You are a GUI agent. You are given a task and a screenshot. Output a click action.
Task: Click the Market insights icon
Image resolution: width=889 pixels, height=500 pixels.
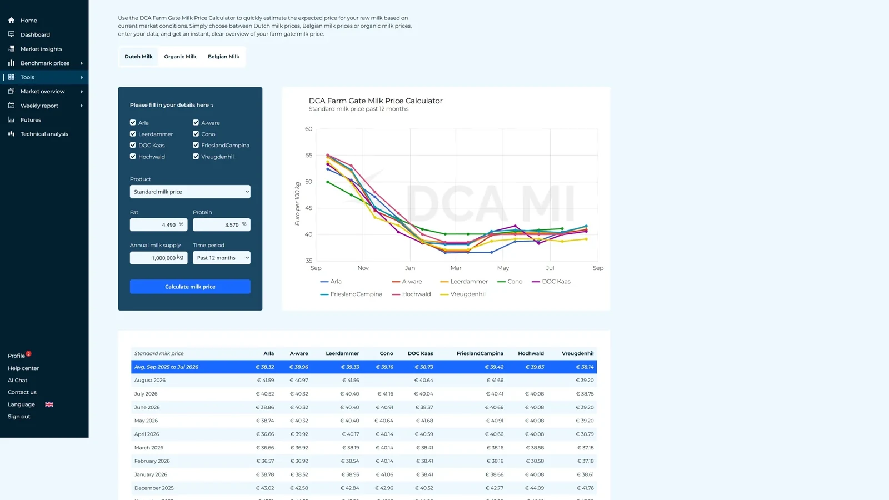(11, 49)
